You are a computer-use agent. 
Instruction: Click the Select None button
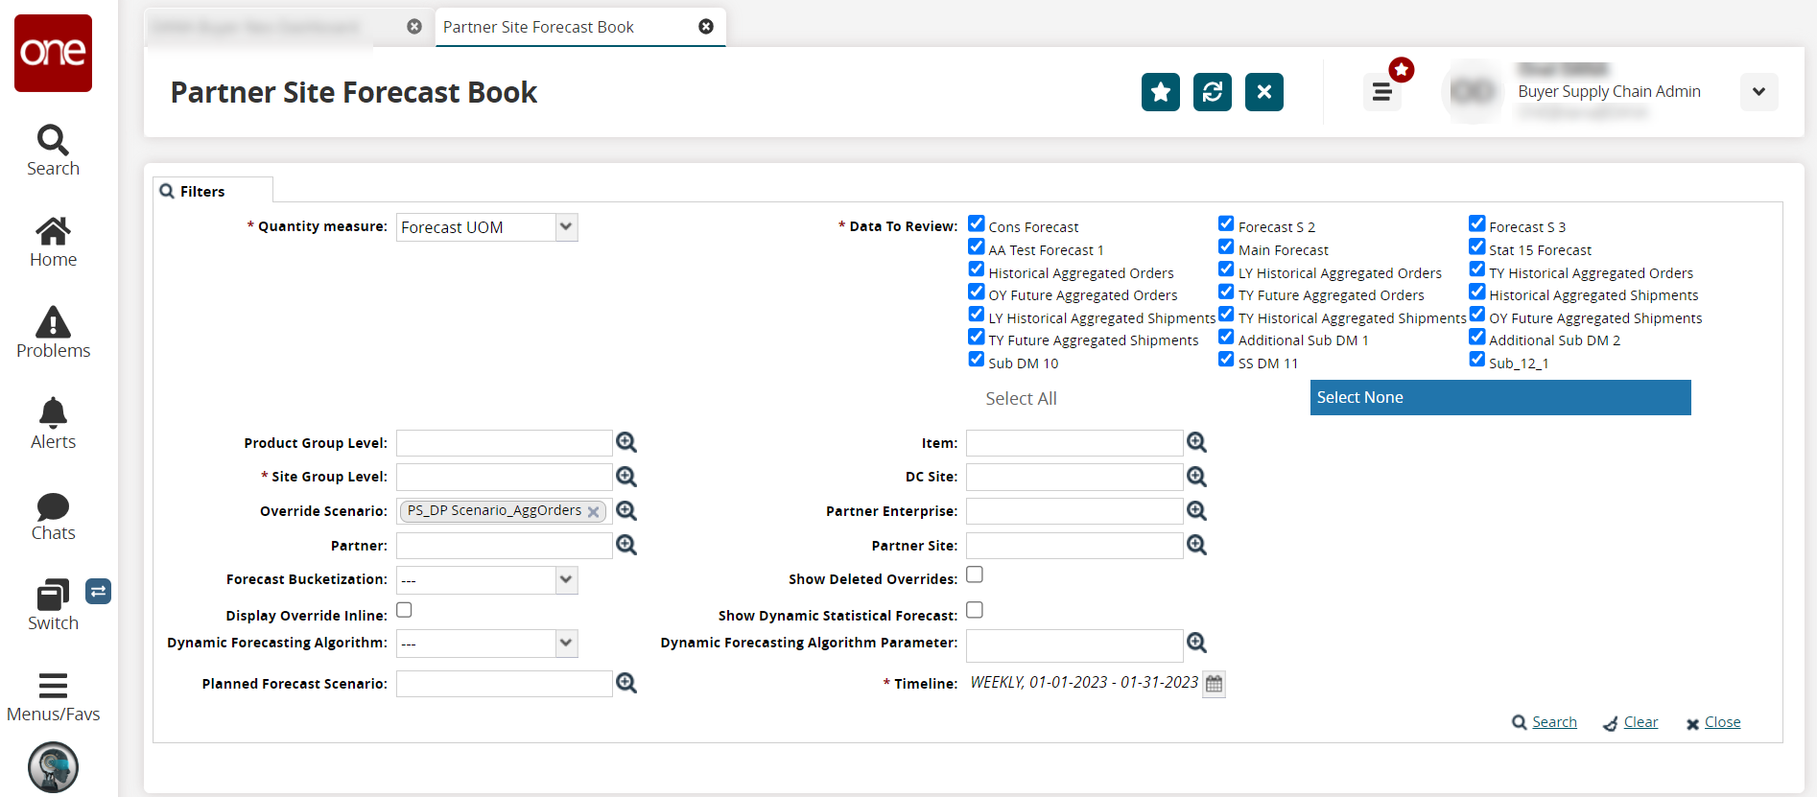[1499, 397]
